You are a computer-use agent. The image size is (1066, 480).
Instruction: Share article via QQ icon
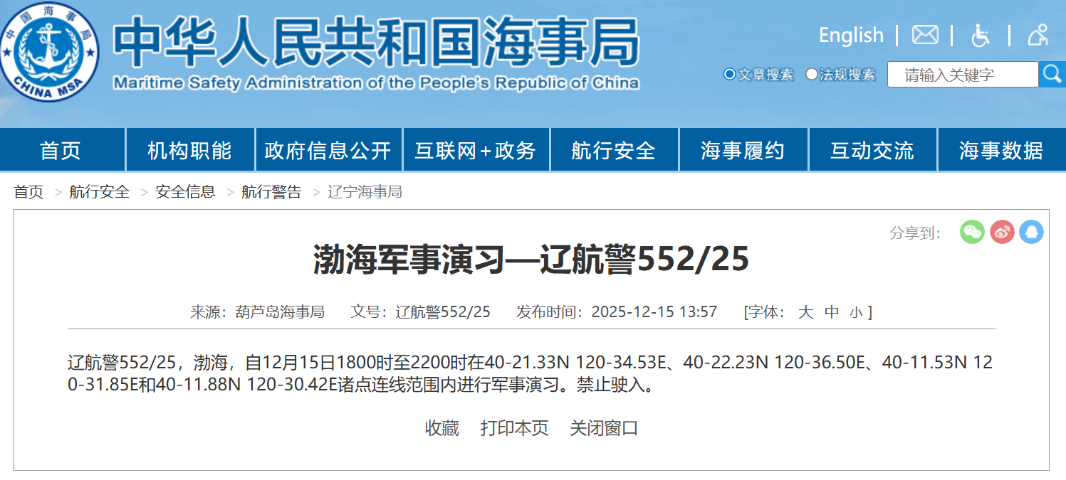1031,232
